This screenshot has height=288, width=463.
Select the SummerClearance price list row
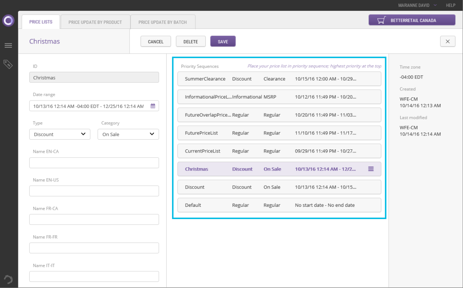pyautogui.click(x=279, y=79)
